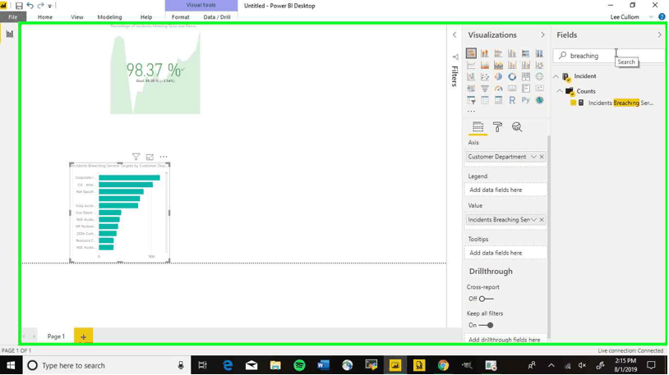The height and width of the screenshot is (375, 669).
Task: Choose the Table visualization
Action: pyautogui.click(x=485, y=100)
